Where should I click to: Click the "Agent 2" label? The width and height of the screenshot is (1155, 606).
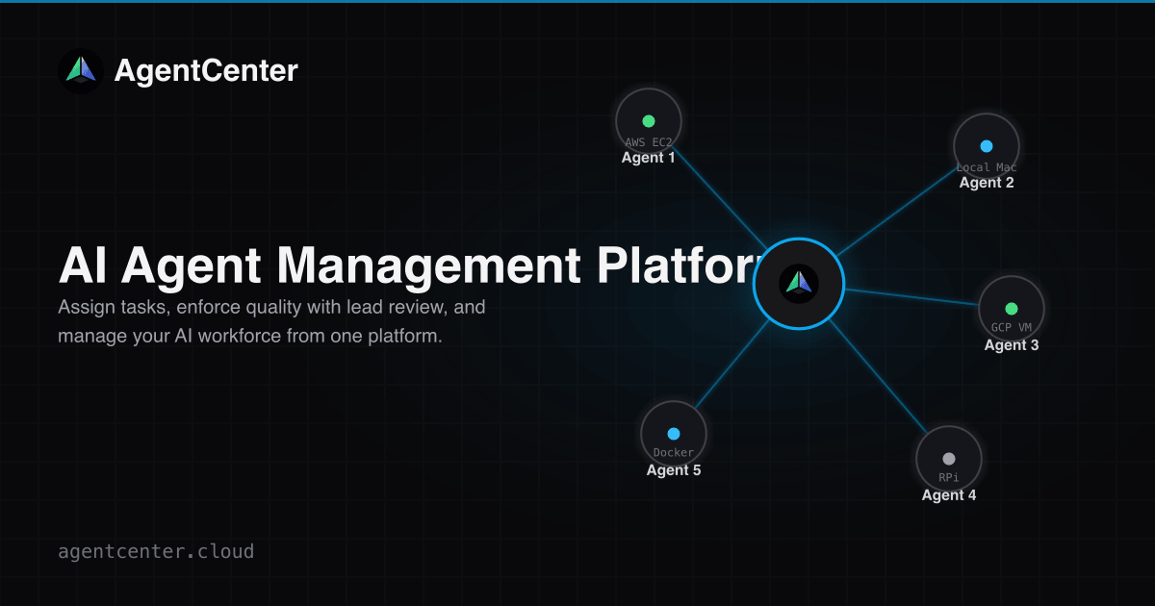click(x=987, y=183)
